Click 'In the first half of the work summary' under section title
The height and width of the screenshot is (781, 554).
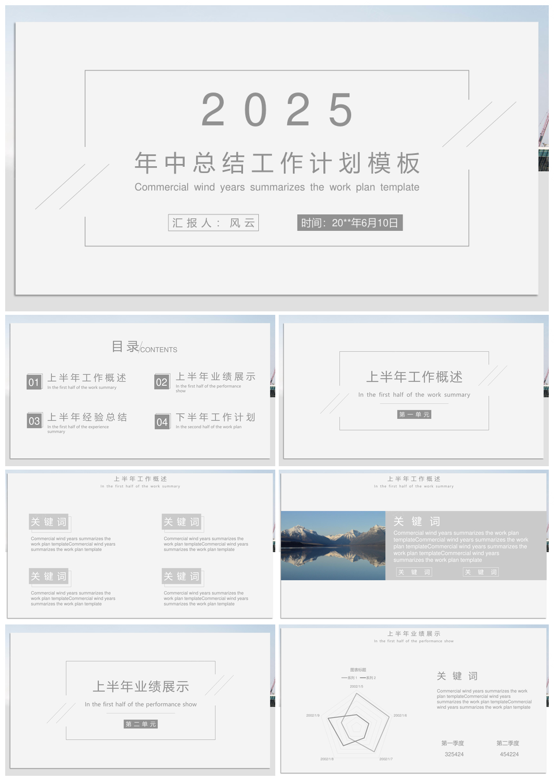pyautogui.click(x=414, y=395)
